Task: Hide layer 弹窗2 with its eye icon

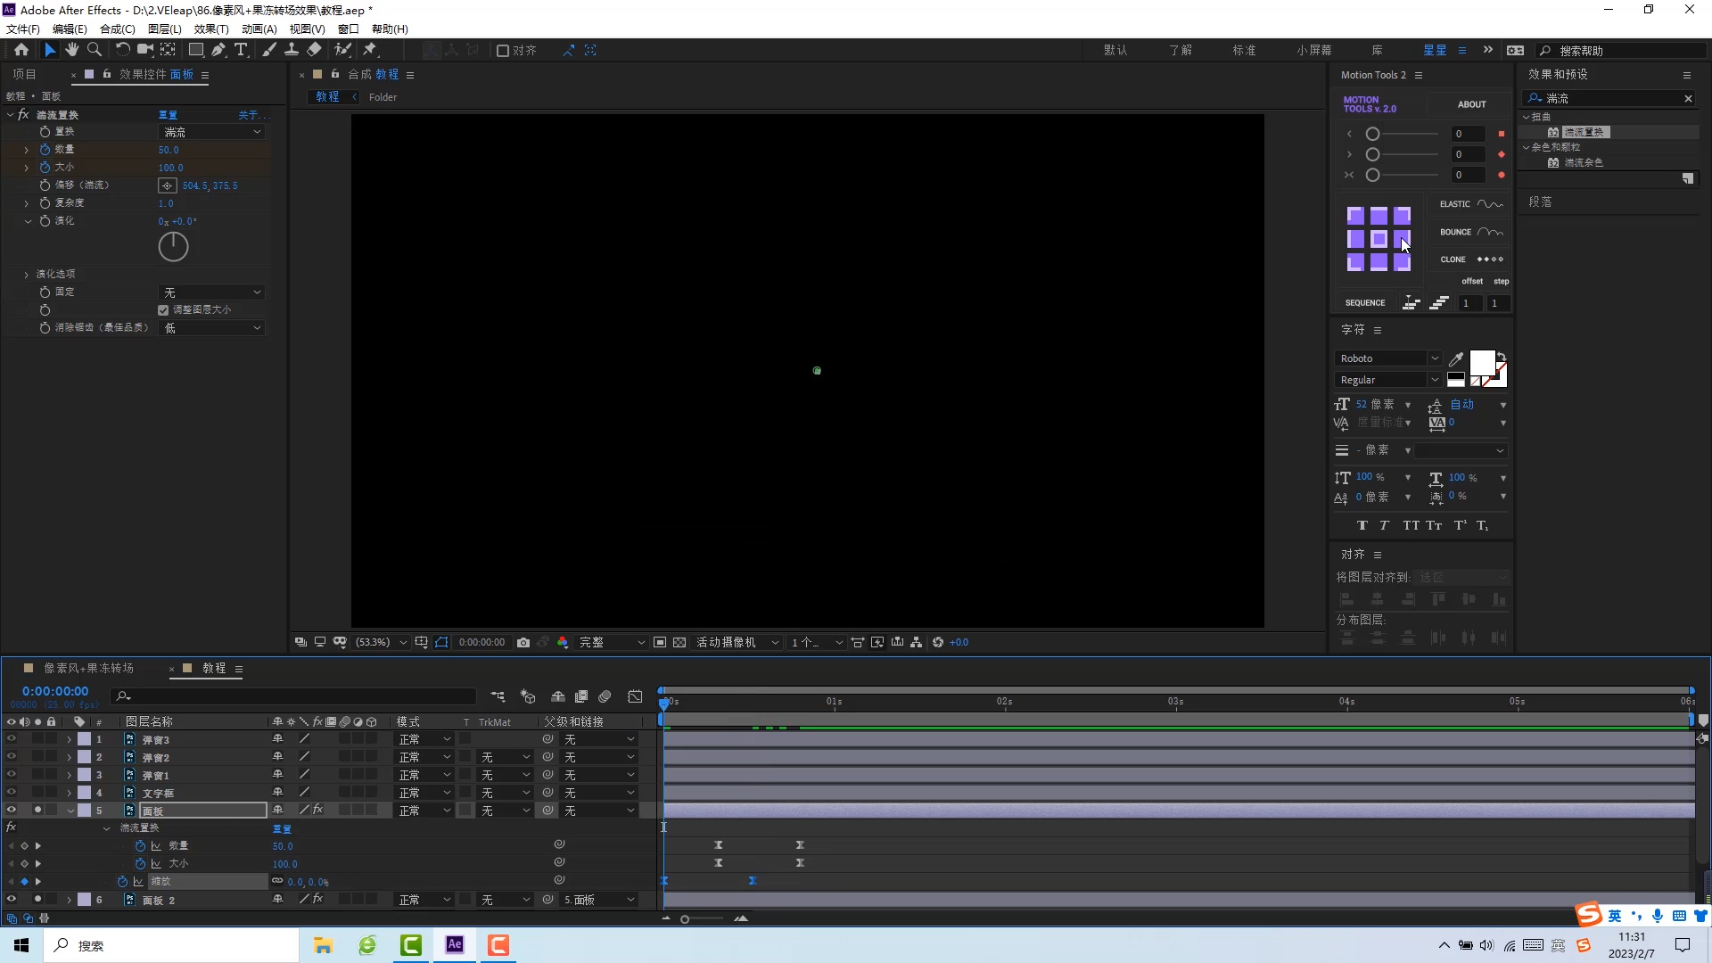Action: tap(11, 757)
